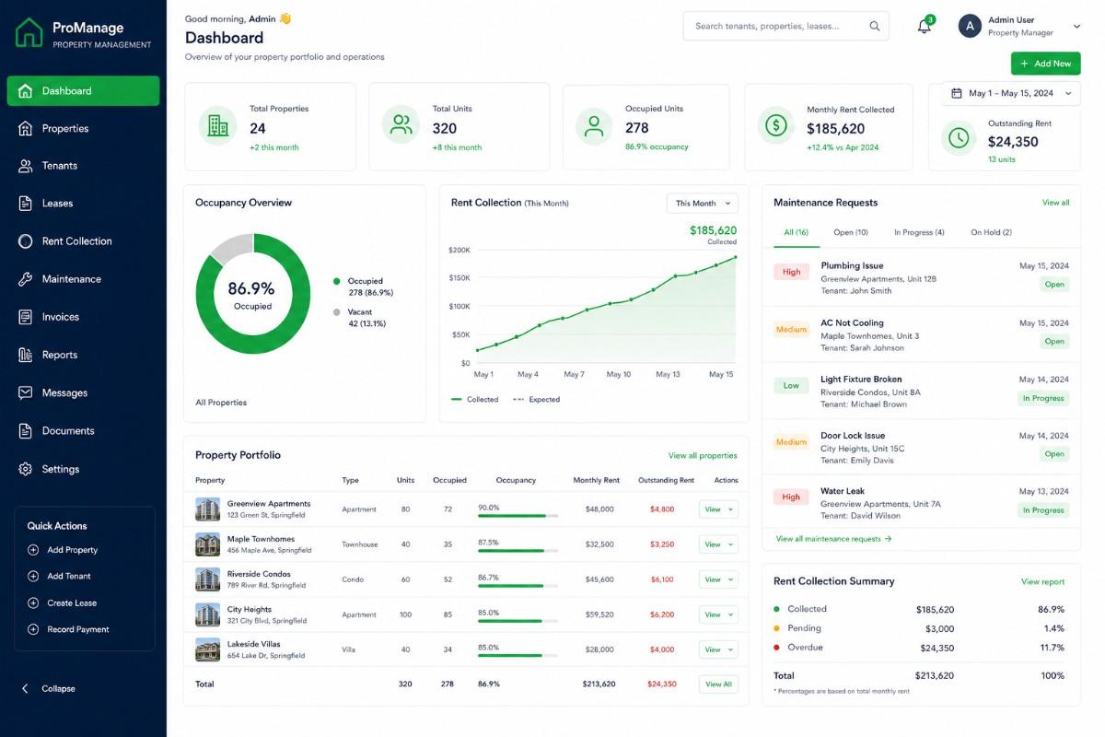The image size is (1105, 737).
Task: Open Reports chart icon in sidebar
Action: tap(26, 355)
